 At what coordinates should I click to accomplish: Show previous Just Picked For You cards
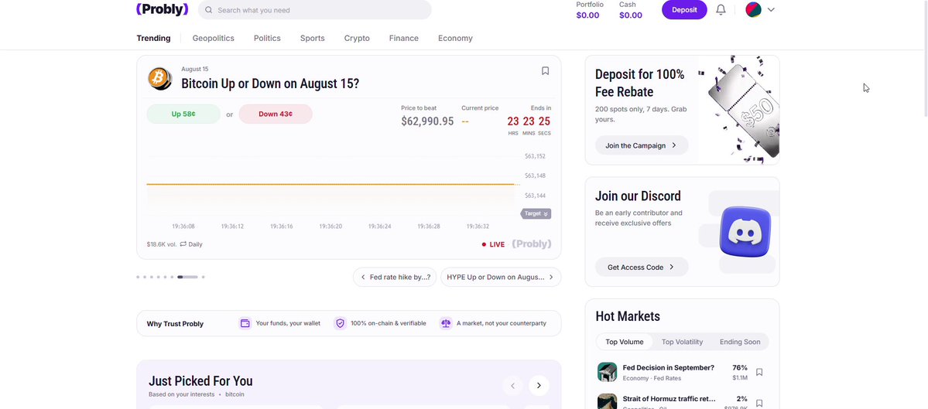click(513, 385)
